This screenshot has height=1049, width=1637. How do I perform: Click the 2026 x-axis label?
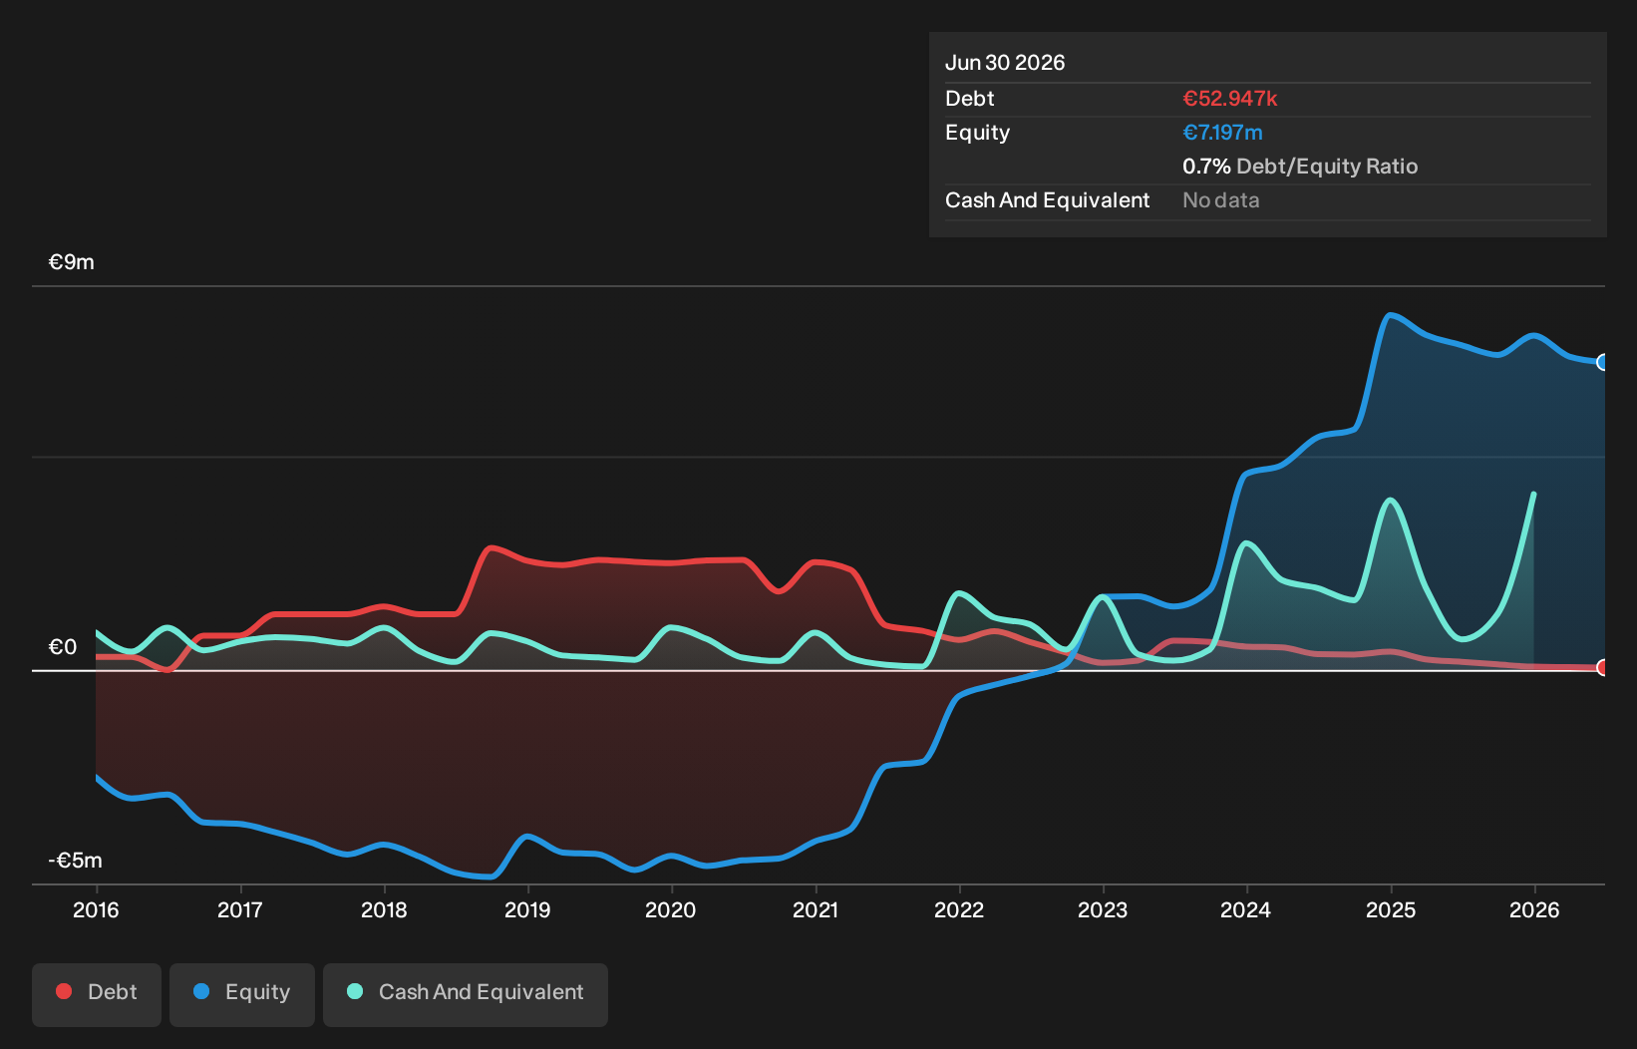point(1534,909)
